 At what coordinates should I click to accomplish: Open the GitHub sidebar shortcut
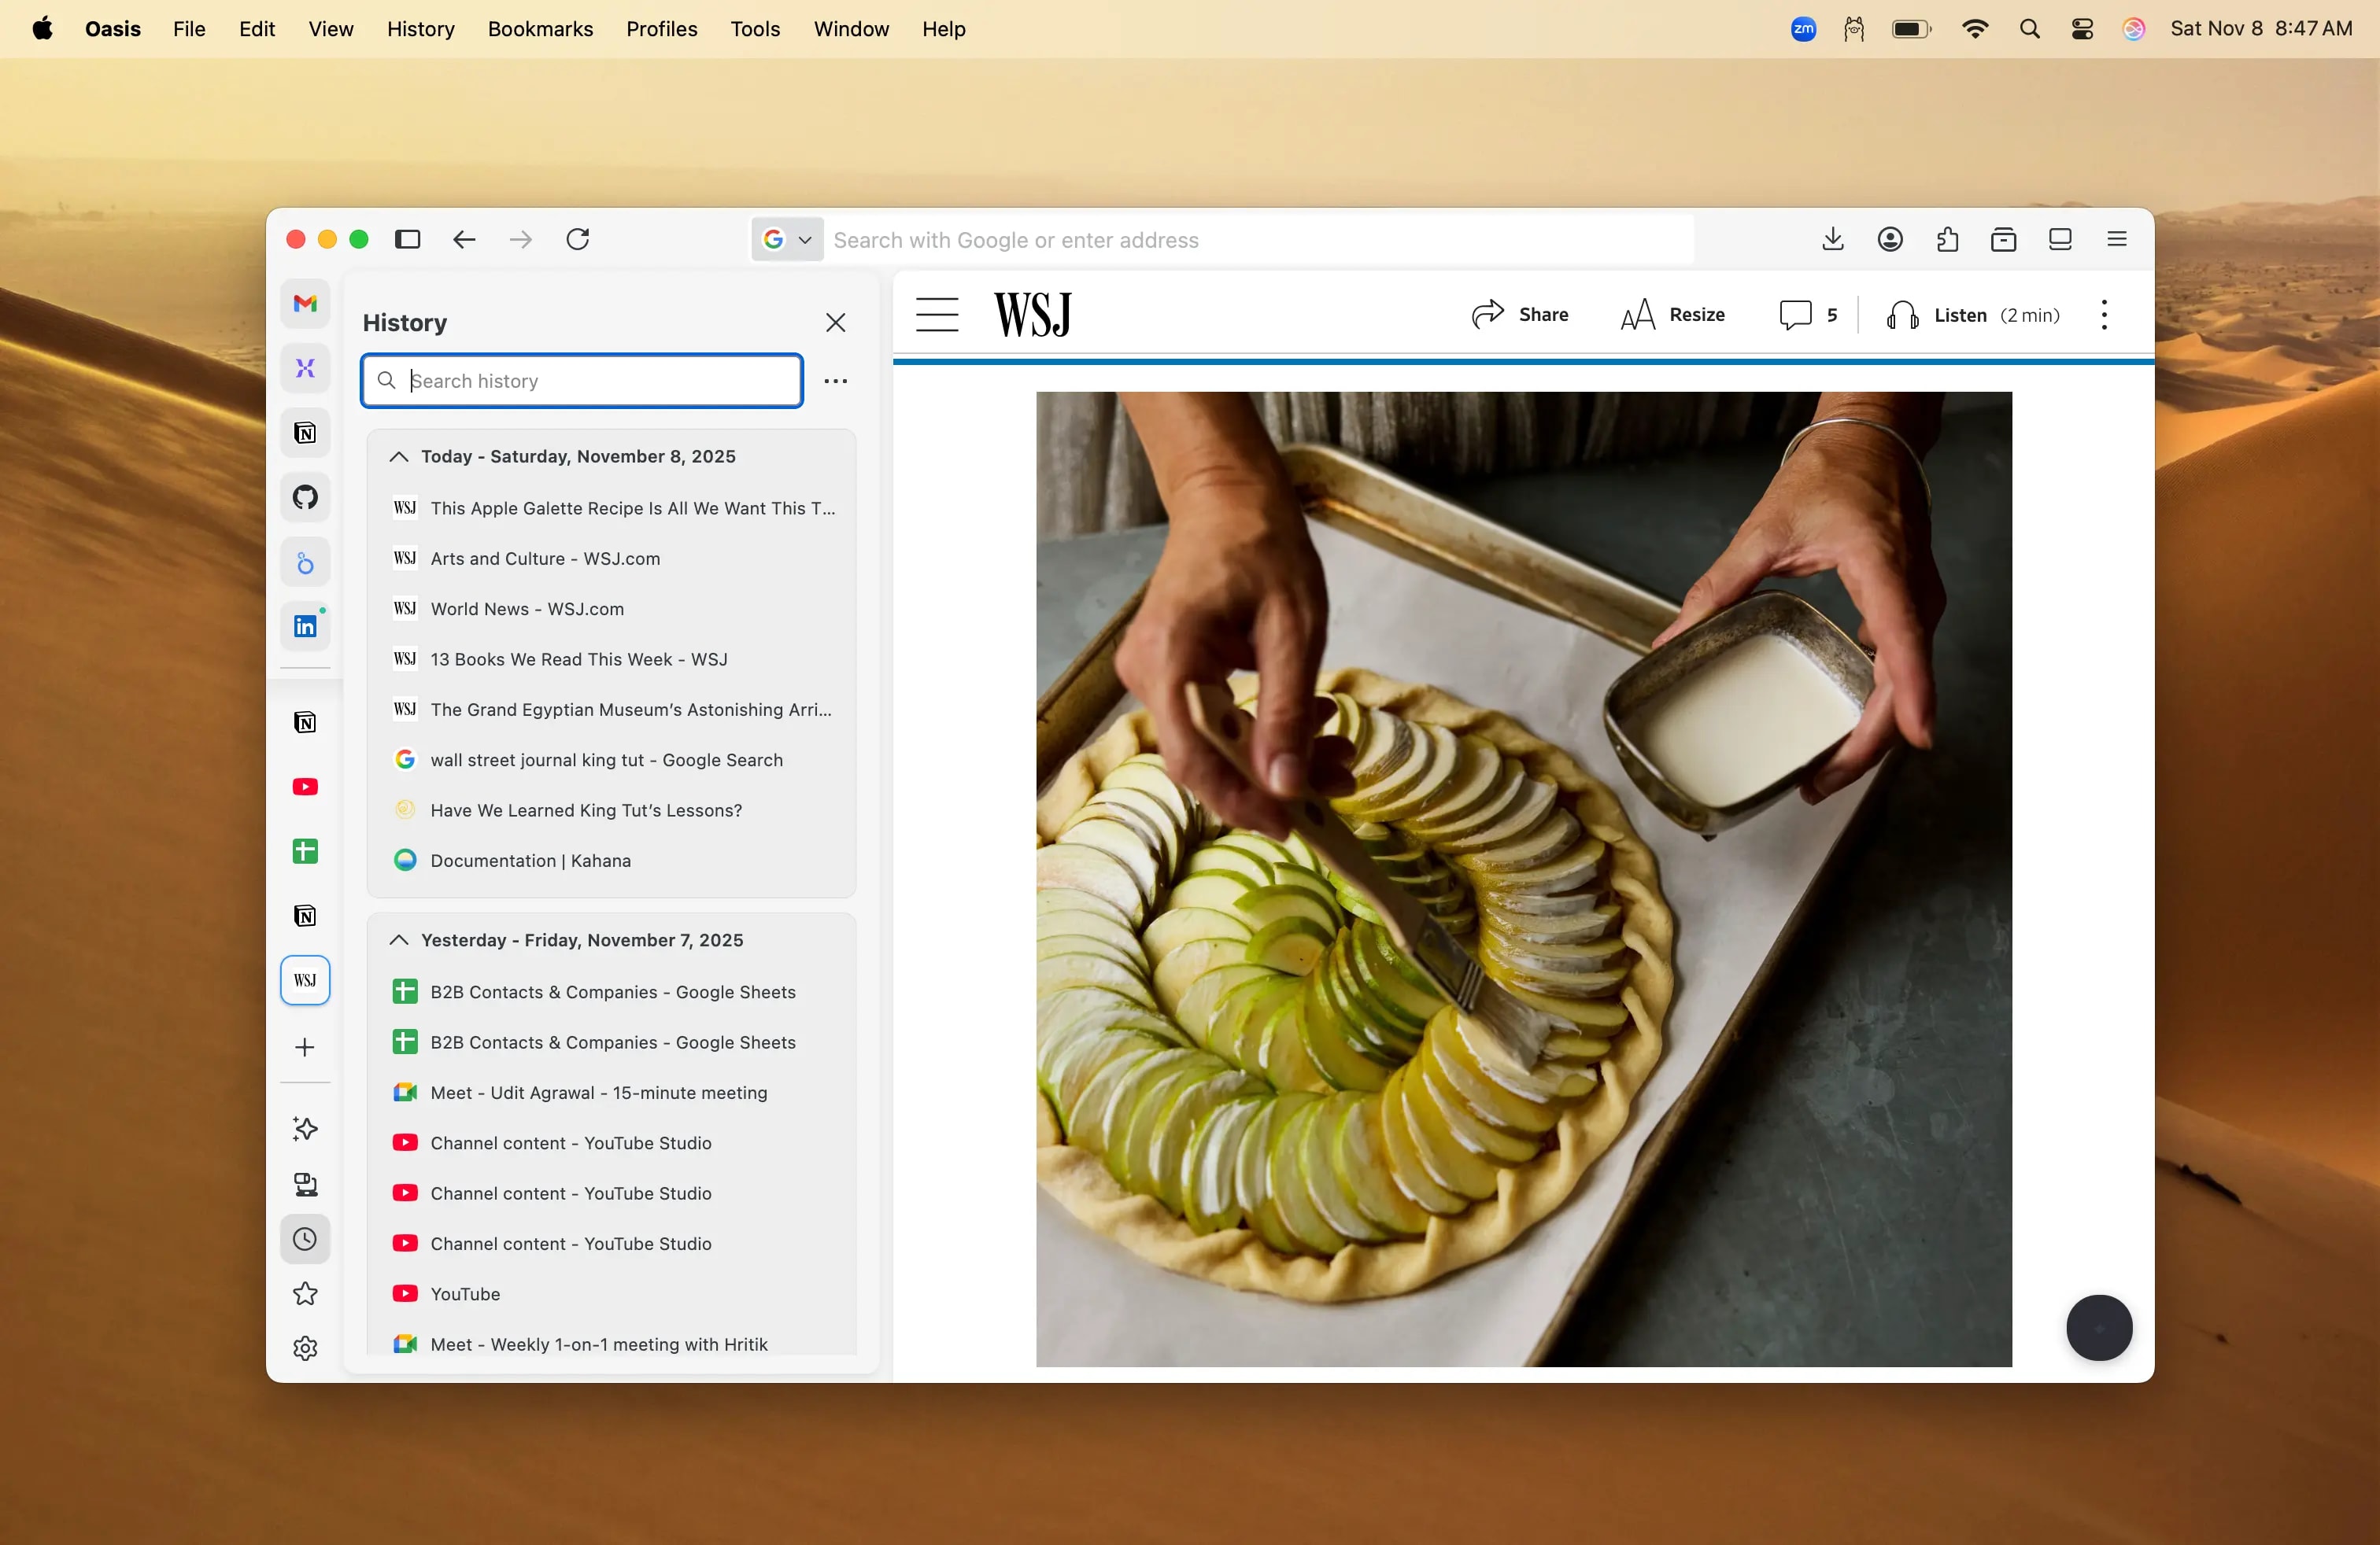305,496
